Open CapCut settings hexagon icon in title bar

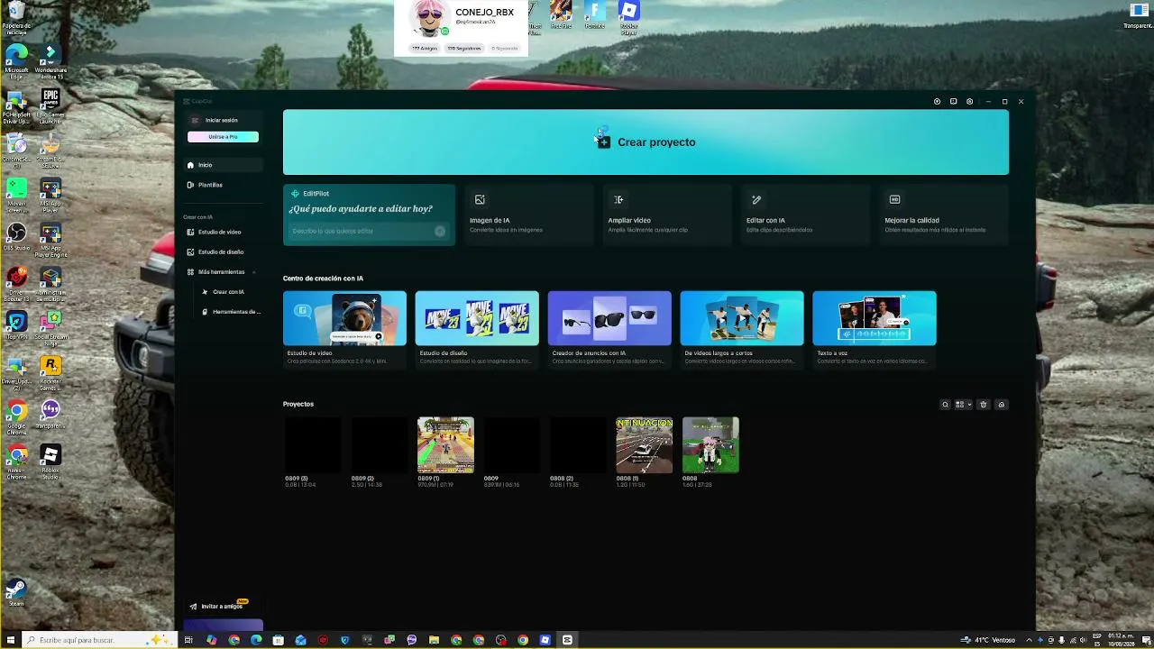(x=969, y=102)
